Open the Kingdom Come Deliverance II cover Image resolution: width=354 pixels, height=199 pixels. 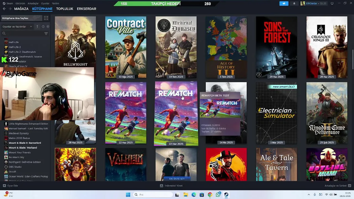point(327,113)
